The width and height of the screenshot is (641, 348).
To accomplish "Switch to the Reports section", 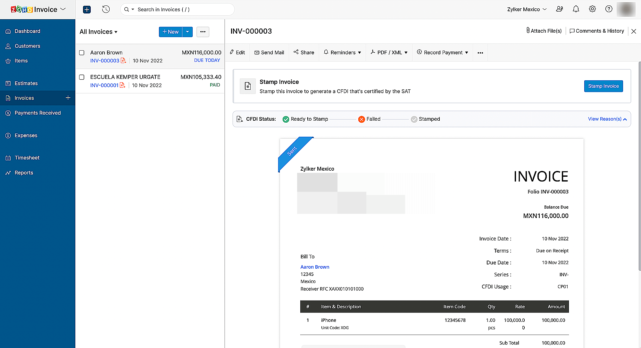I will 23,173.
